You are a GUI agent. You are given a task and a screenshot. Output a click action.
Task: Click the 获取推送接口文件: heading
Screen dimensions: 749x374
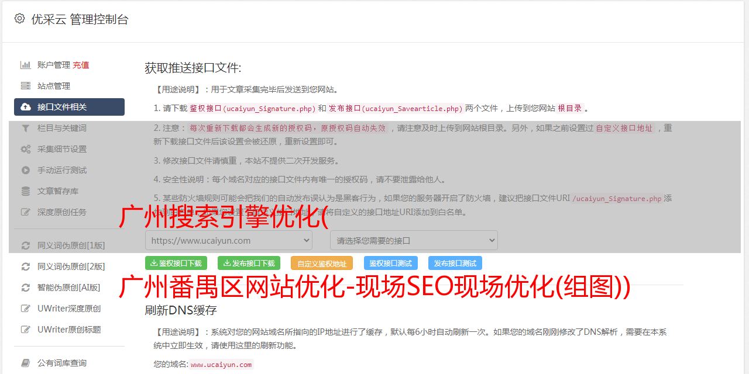point(193,68)
